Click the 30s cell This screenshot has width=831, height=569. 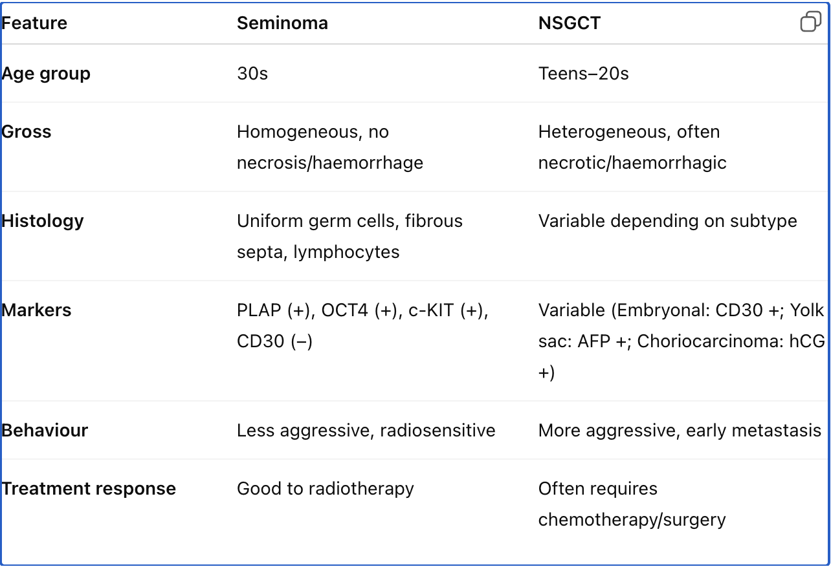[252, 73]
